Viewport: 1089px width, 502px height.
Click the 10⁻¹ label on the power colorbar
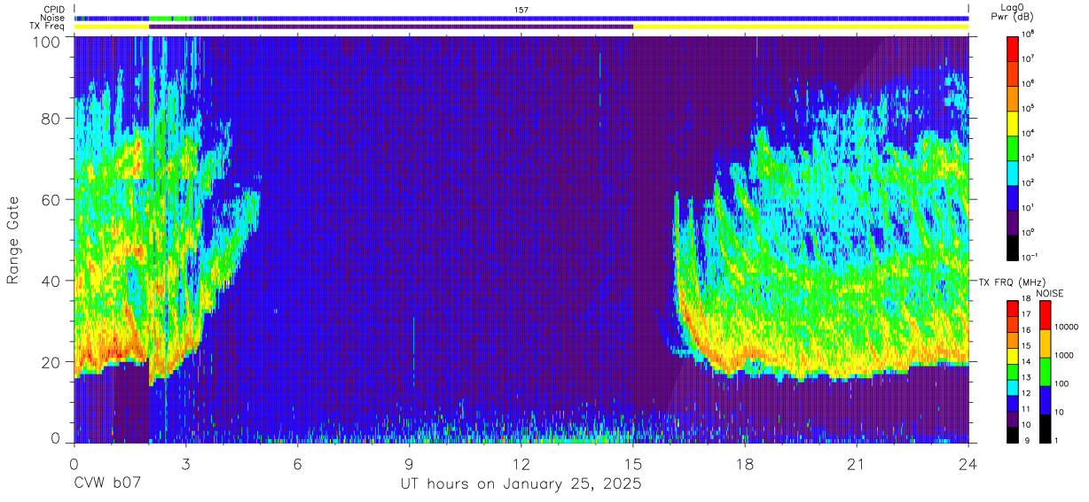click(x=1031, y=257)
